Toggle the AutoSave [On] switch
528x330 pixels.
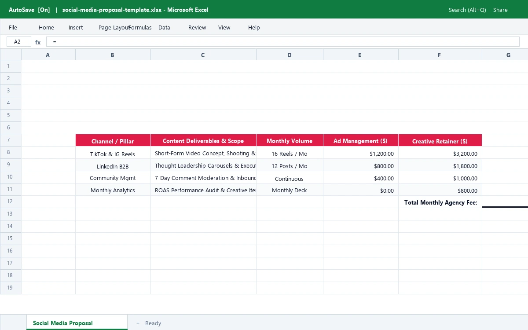pyautogui.click(x=29, y=10)
